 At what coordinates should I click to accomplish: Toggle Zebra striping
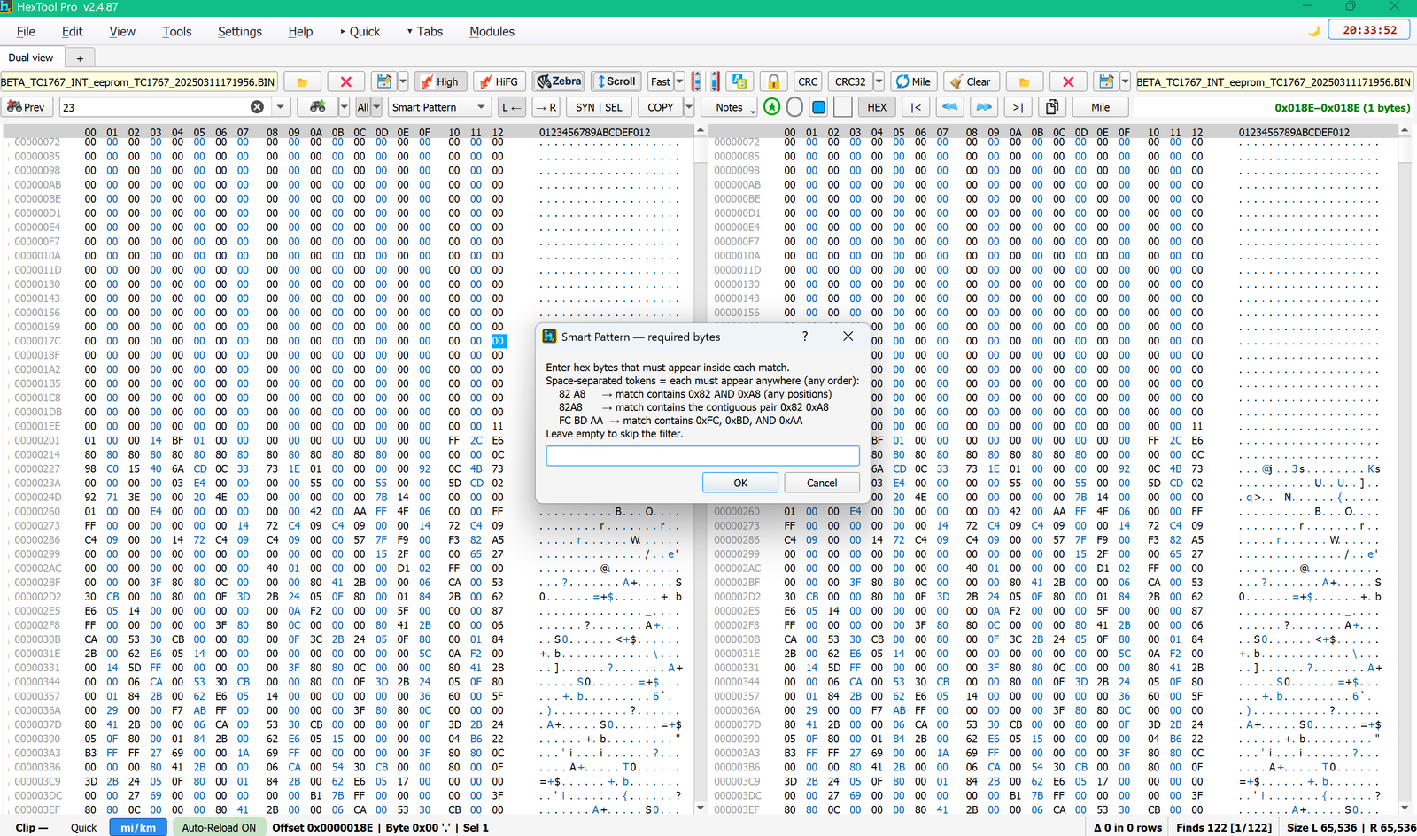click(559, 81)
